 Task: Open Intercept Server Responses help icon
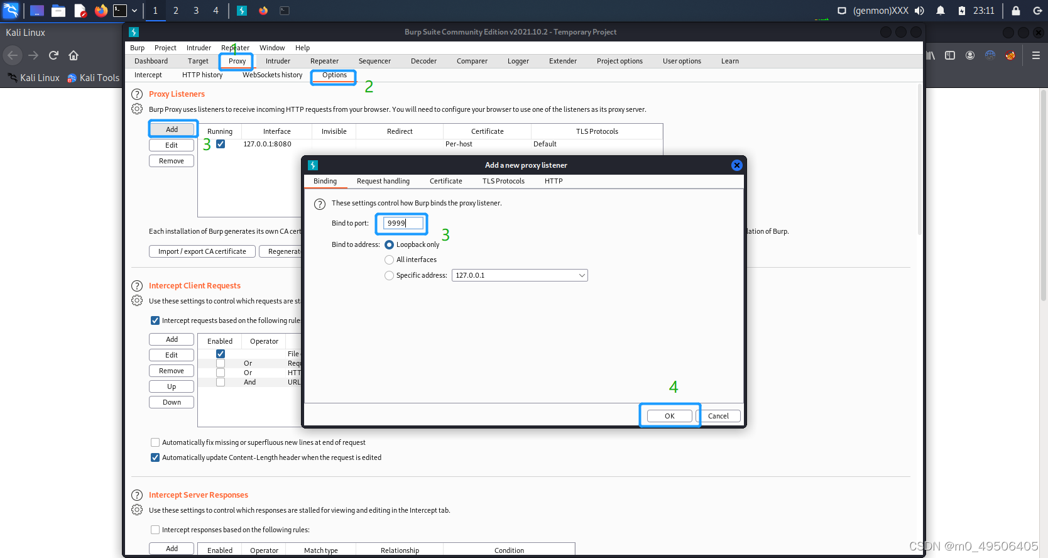pos(137,495)
